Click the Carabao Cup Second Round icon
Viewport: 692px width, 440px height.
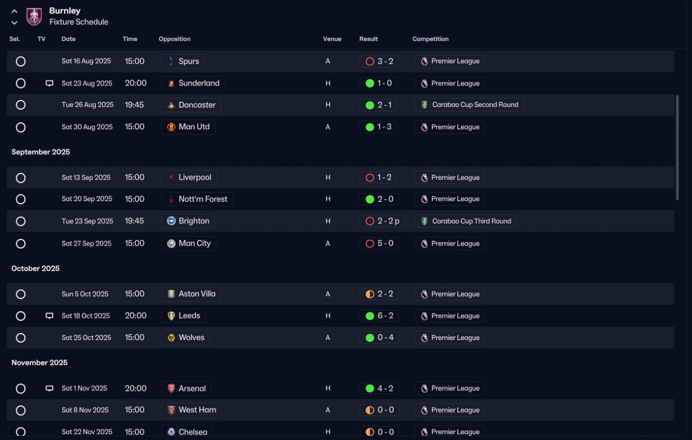424,105
